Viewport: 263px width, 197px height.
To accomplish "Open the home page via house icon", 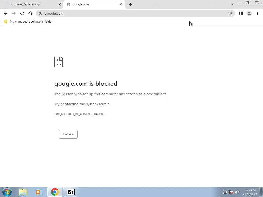I will click(x=30, y=13).
